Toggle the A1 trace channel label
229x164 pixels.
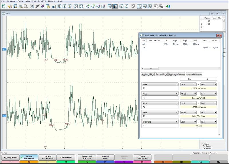click(x=4, y=49)
